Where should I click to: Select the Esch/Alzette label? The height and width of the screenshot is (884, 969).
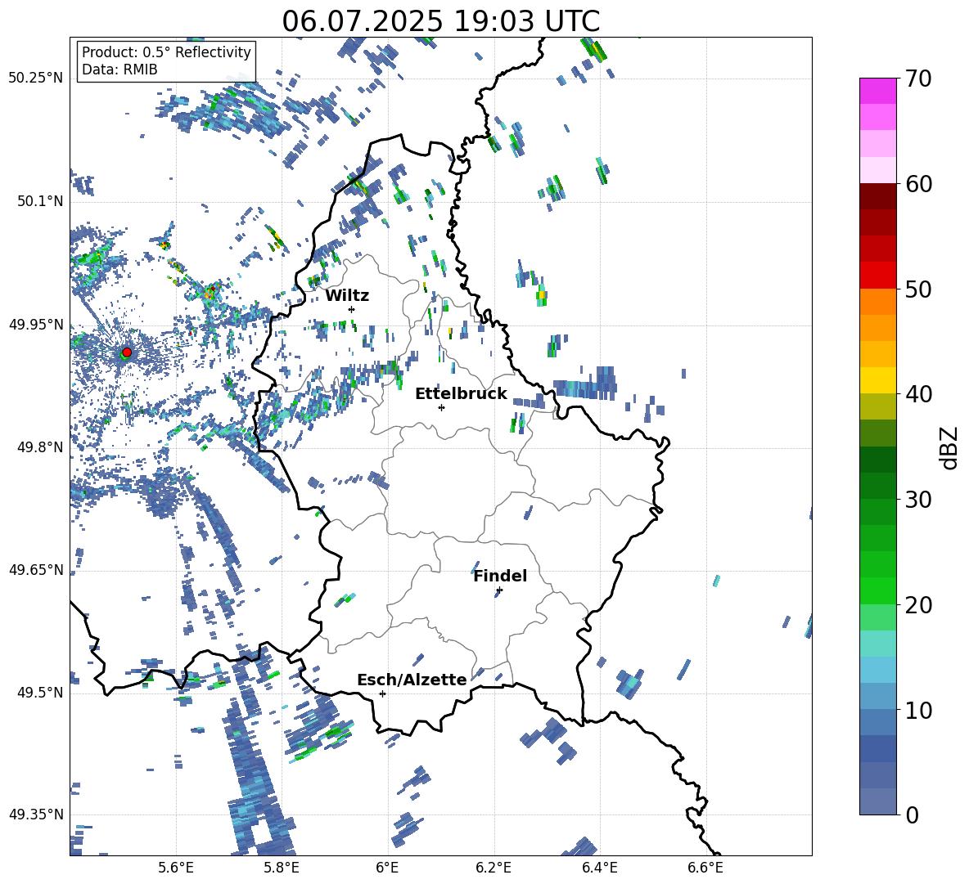click(412, 680)
